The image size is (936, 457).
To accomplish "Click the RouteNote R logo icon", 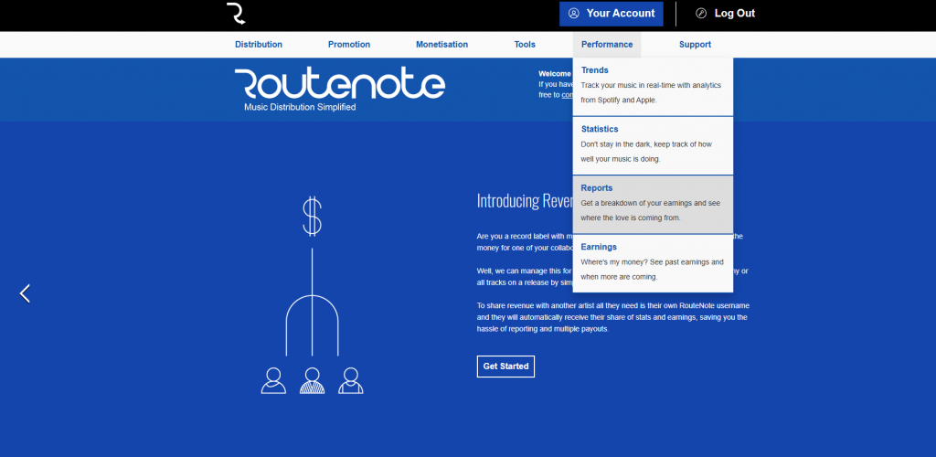I will (236, 14).
